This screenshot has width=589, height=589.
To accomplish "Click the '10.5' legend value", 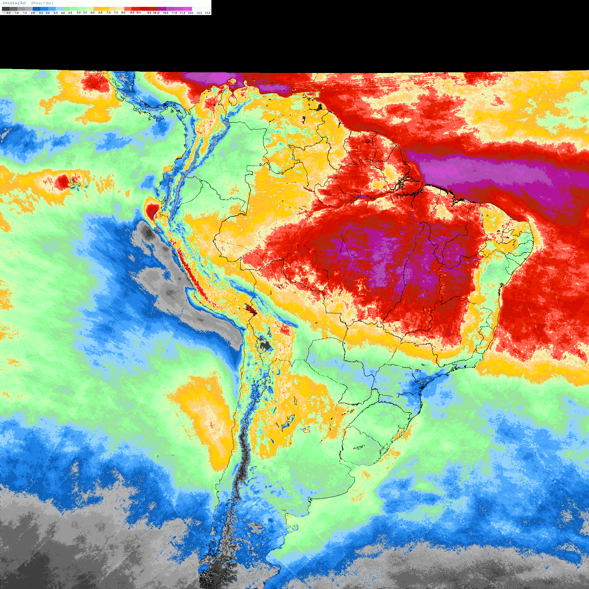I will click(166, 13).
